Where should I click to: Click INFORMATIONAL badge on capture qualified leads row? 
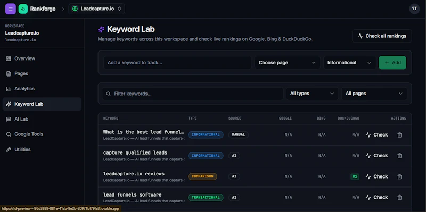206,156
